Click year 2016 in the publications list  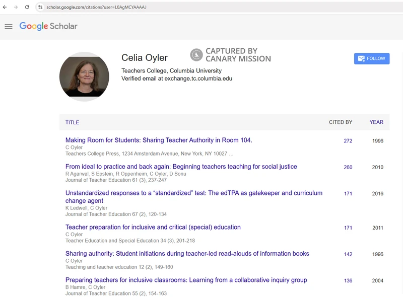coord(377,194)
